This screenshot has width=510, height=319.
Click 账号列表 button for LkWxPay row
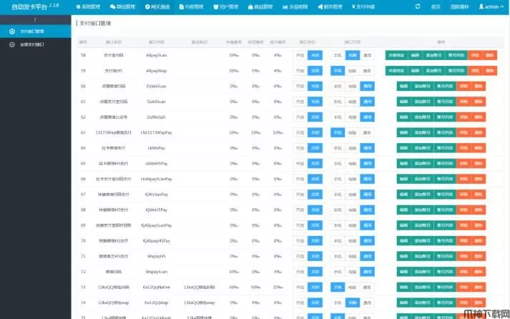(445, 147)
